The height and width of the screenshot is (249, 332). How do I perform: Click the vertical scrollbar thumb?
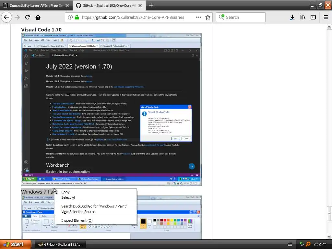(x=329, y=214)
